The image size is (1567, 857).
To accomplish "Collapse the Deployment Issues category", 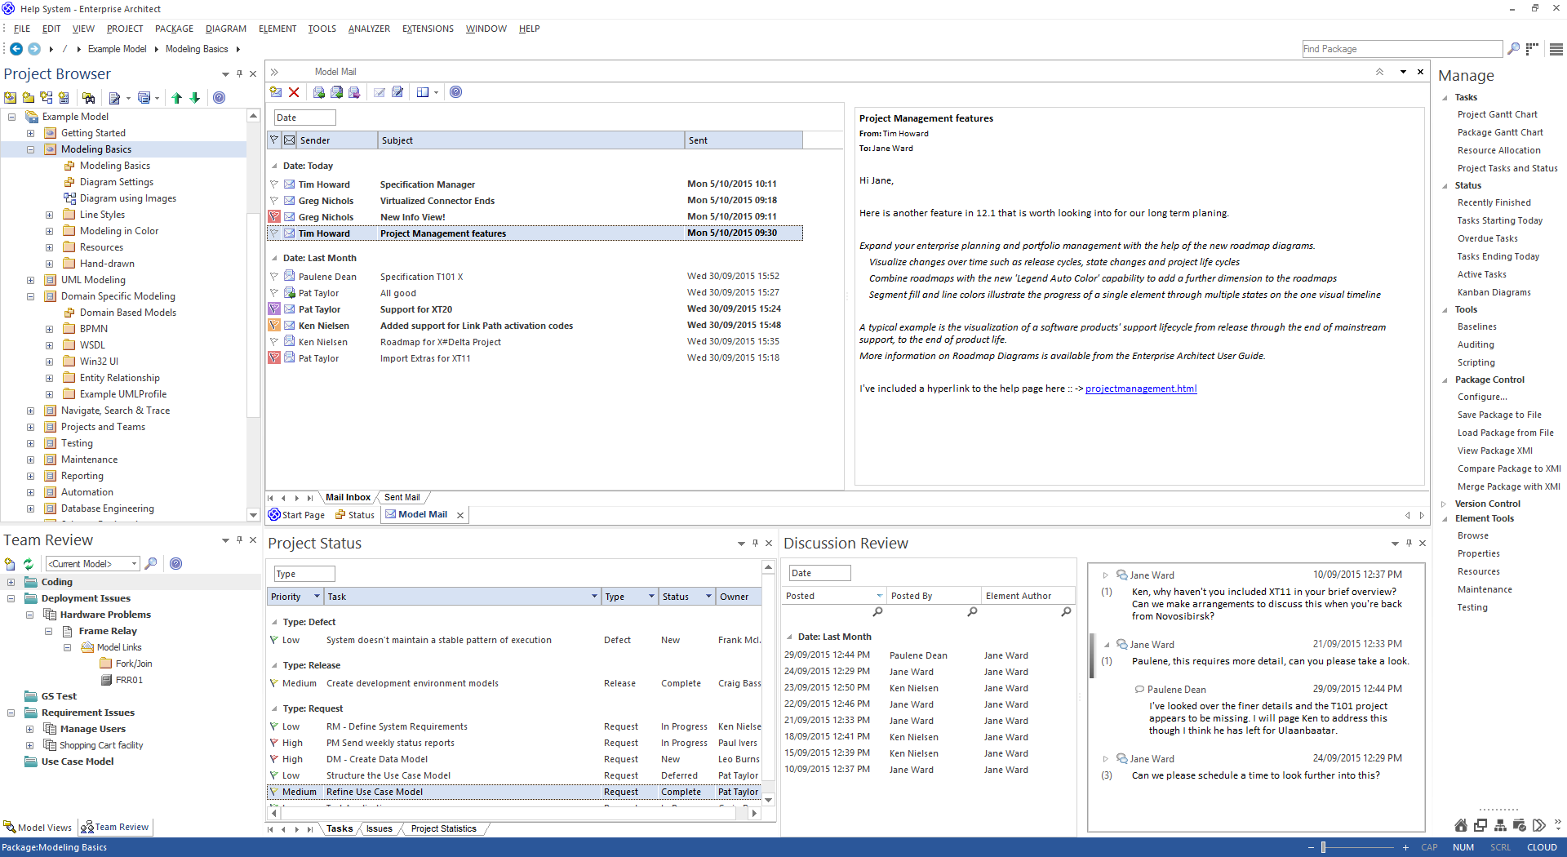I will [x=11, y=598].
